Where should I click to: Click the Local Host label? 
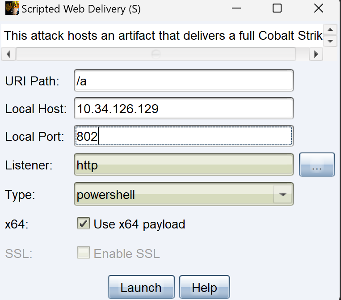(x=36, y=109)
